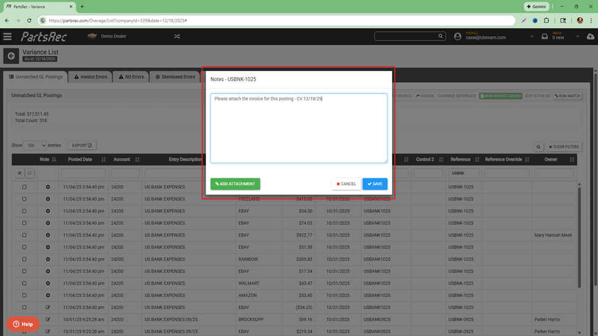Click Clear Filters
This screenshot has height=336, width=598.
click(x=564, y=147)
